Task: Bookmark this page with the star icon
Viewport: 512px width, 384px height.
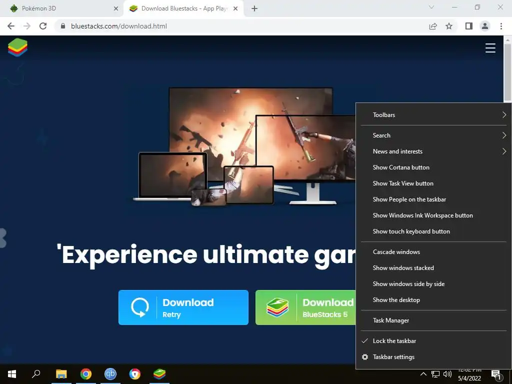Action: pos(449,26)
